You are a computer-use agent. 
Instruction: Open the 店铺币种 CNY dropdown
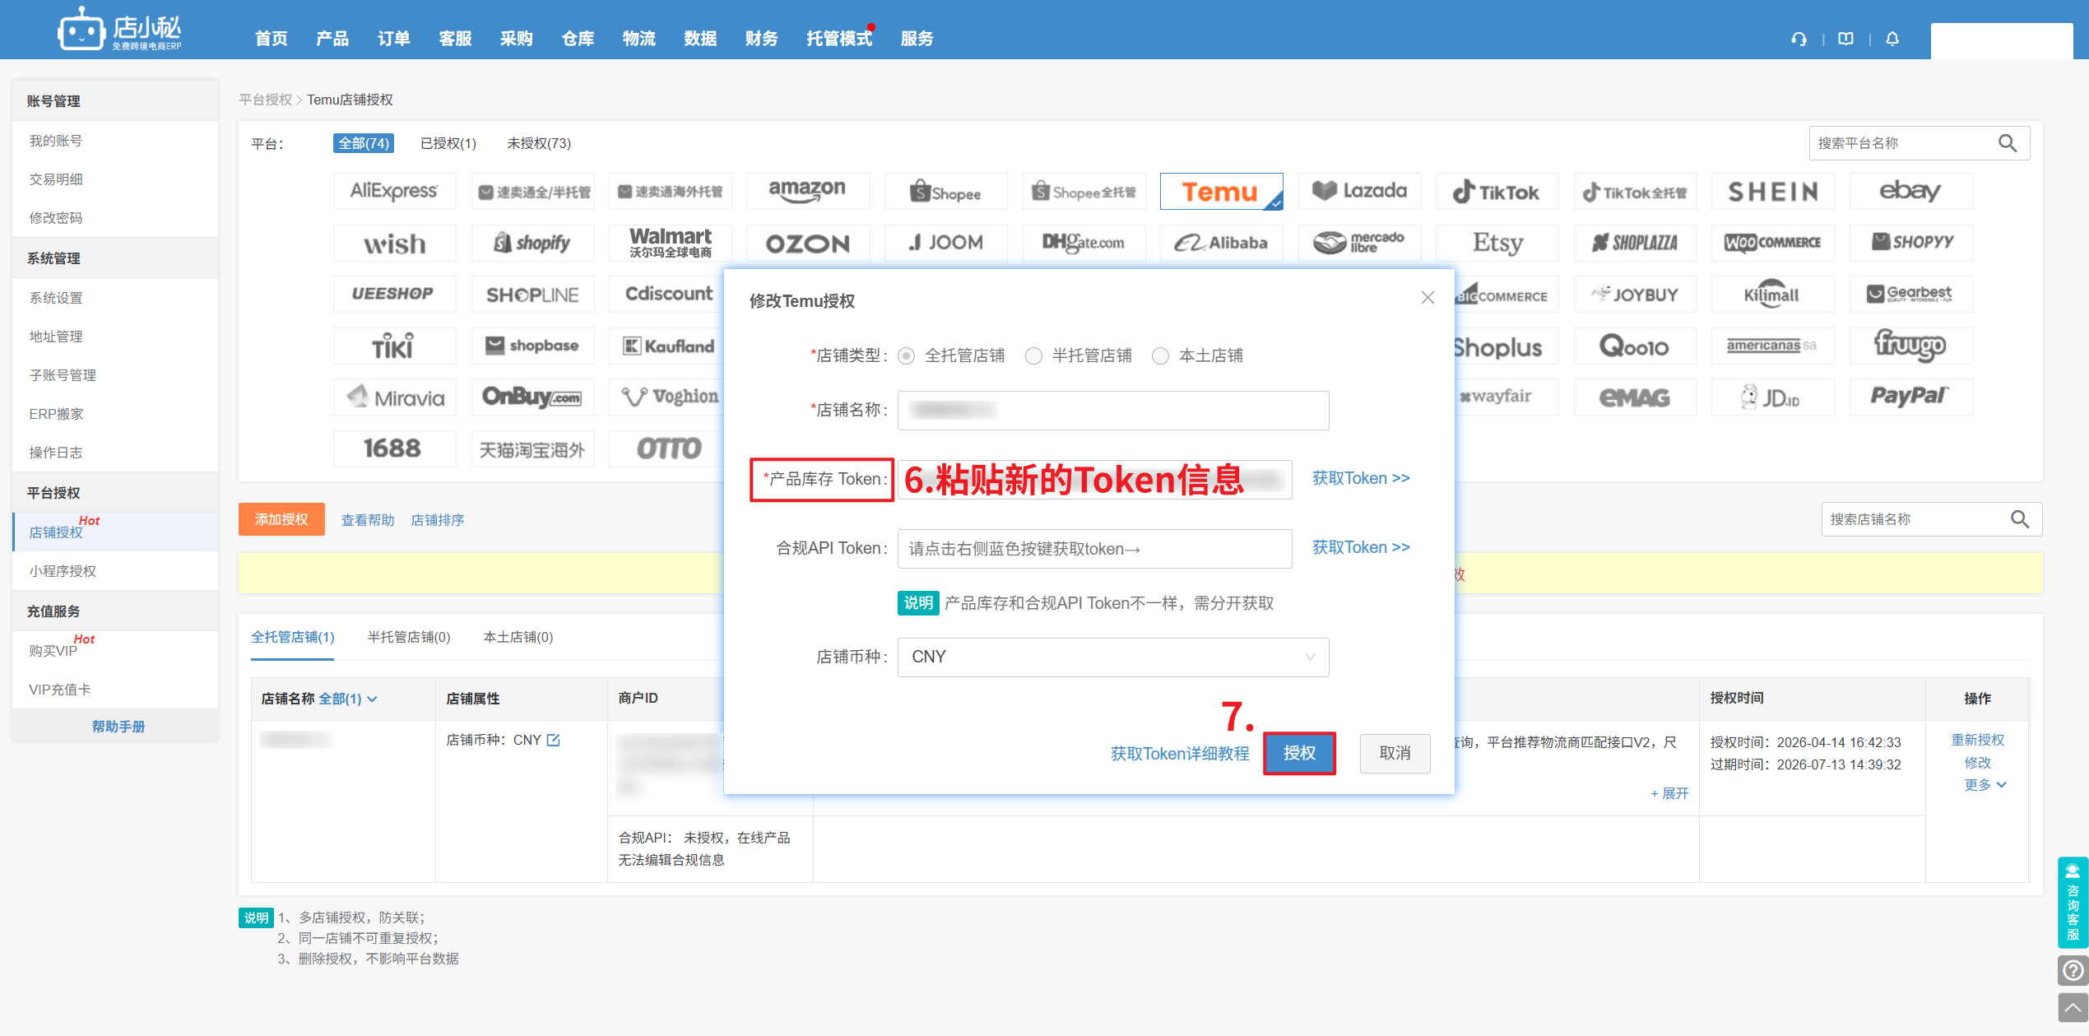tap(1112, 657)
